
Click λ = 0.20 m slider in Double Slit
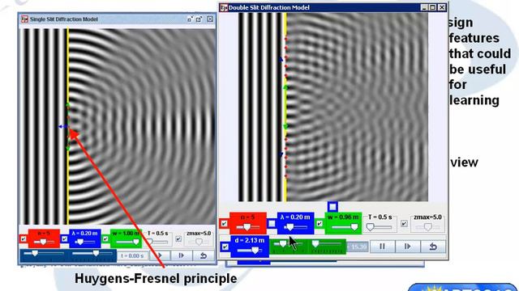click(x=295, y=227)
